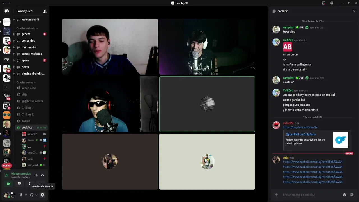Mute the microphone
This screenshot has height=202, width=359.
(21, 195)
